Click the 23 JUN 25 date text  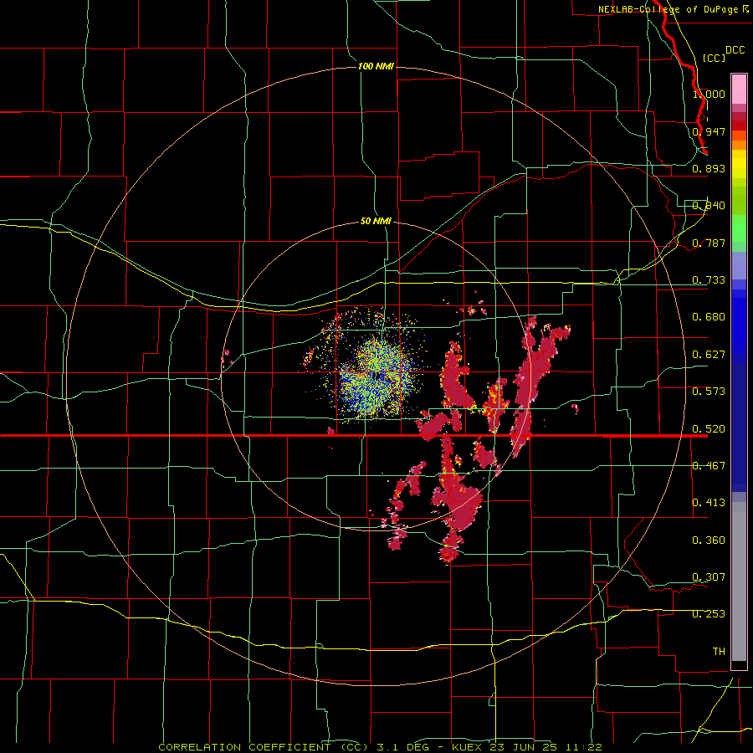click(524, 747)
